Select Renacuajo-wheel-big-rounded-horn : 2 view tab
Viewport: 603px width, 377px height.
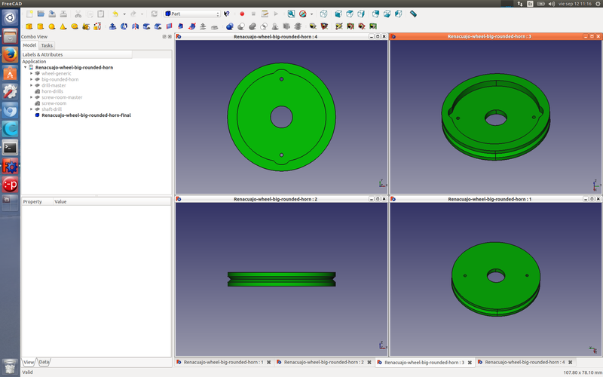tap(323, 362)
